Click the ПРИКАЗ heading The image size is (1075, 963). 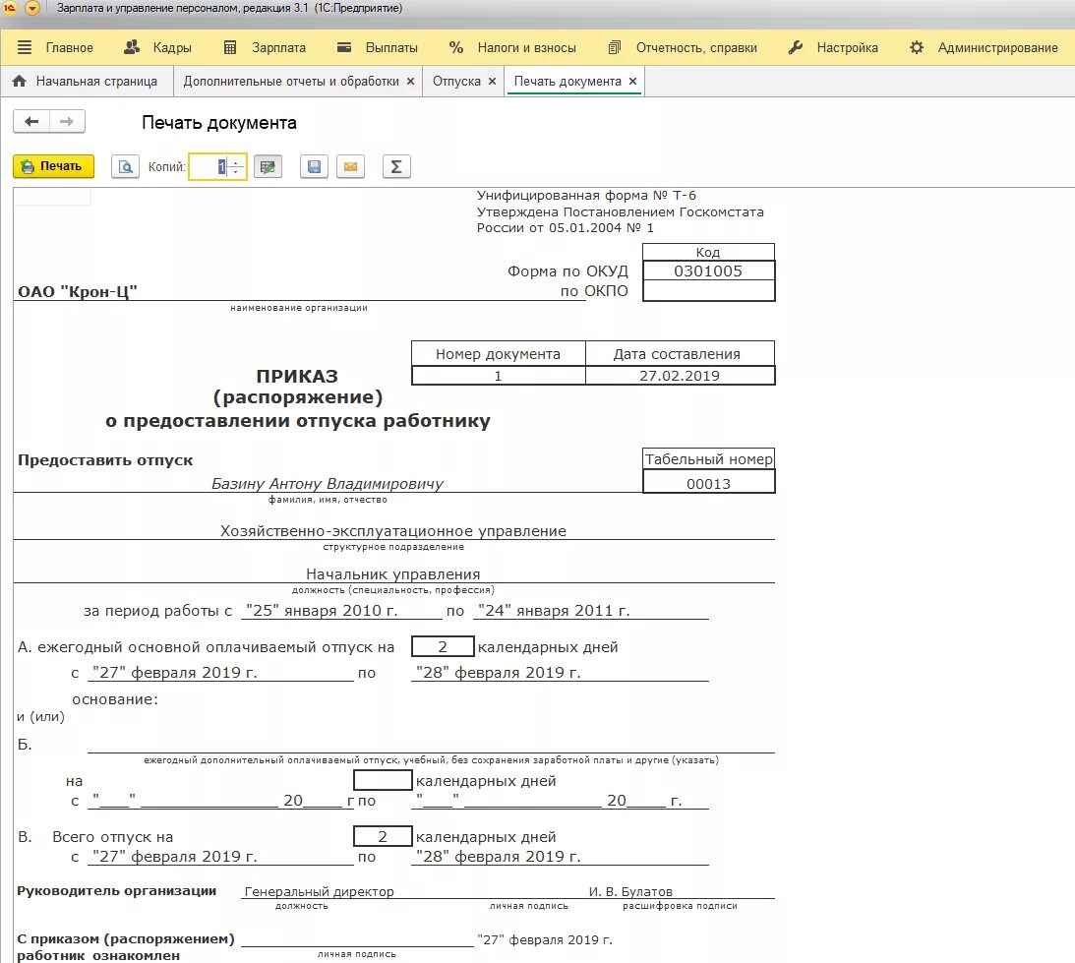[x=298, y=376]
